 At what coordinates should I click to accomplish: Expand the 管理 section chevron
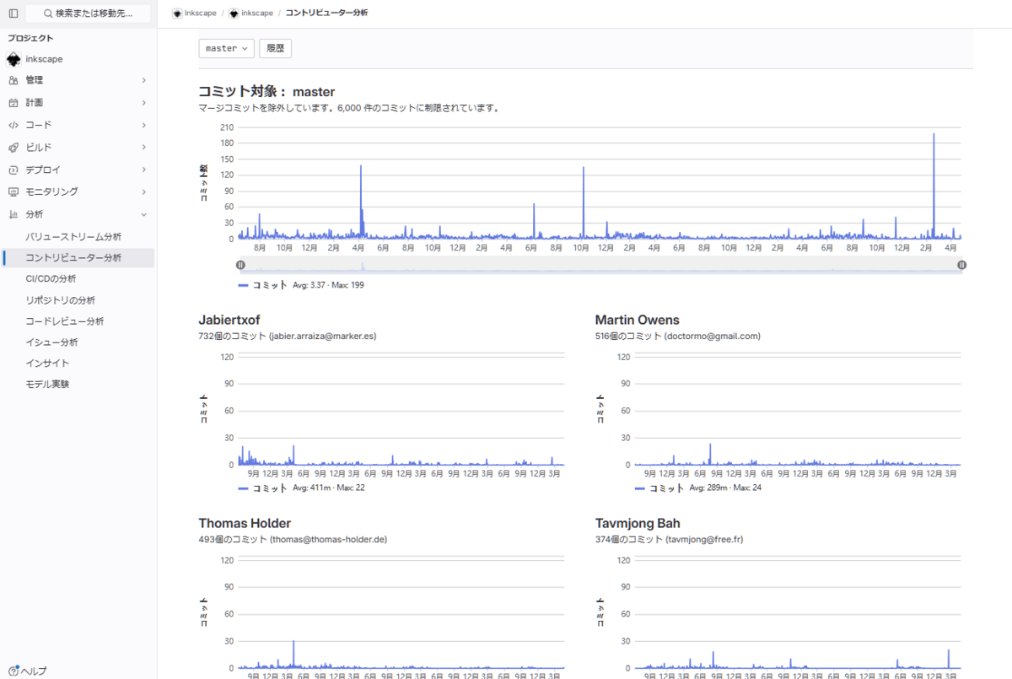[x=143, y=80]
